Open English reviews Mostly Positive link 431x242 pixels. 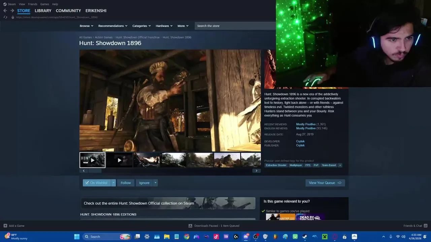[x=306, y=128]
